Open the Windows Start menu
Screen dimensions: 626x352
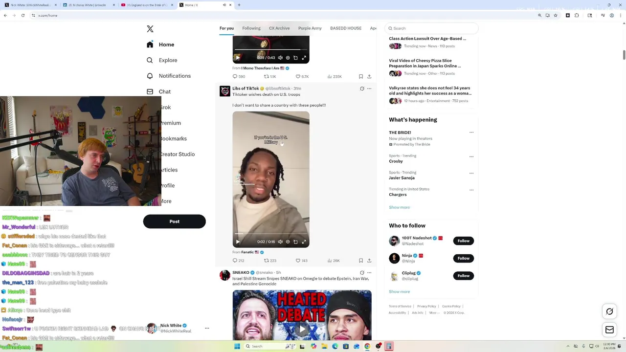click(x=237, y=346)
